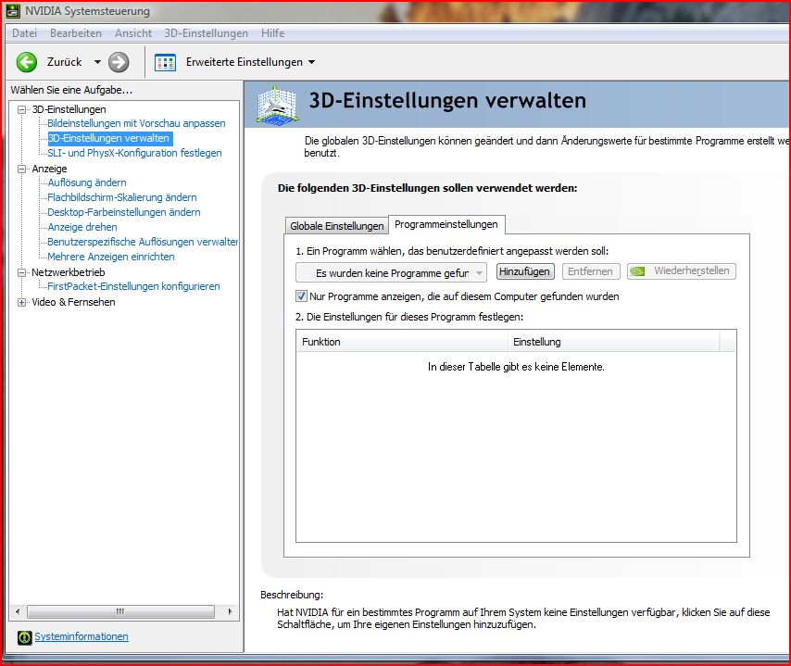Click the right scroll arrow of the task pane

tap(230, 611)
